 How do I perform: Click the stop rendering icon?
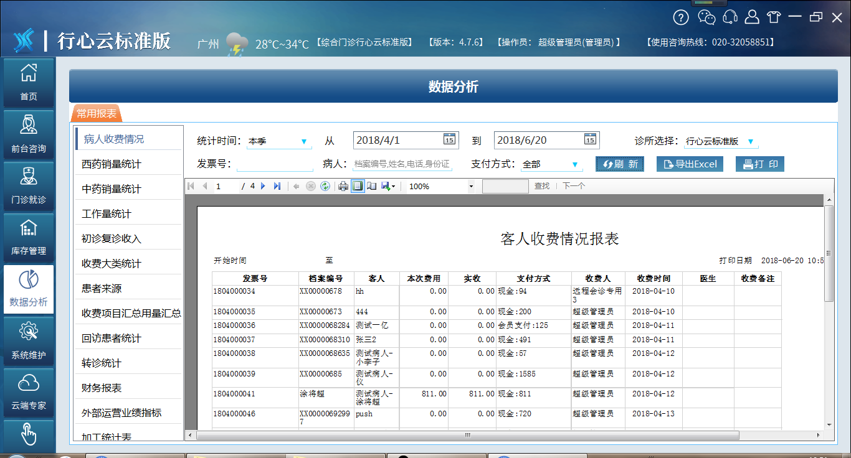point(310,186)
